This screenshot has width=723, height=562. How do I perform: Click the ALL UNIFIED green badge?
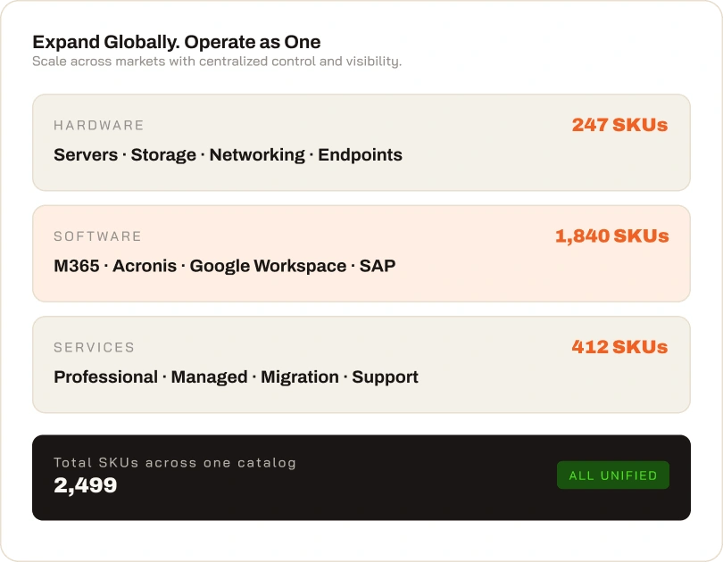click(x=613, y=475)
